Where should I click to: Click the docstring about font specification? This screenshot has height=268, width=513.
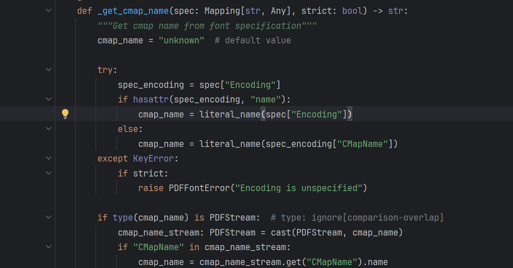pyautogui.click(x=207, y=26)
